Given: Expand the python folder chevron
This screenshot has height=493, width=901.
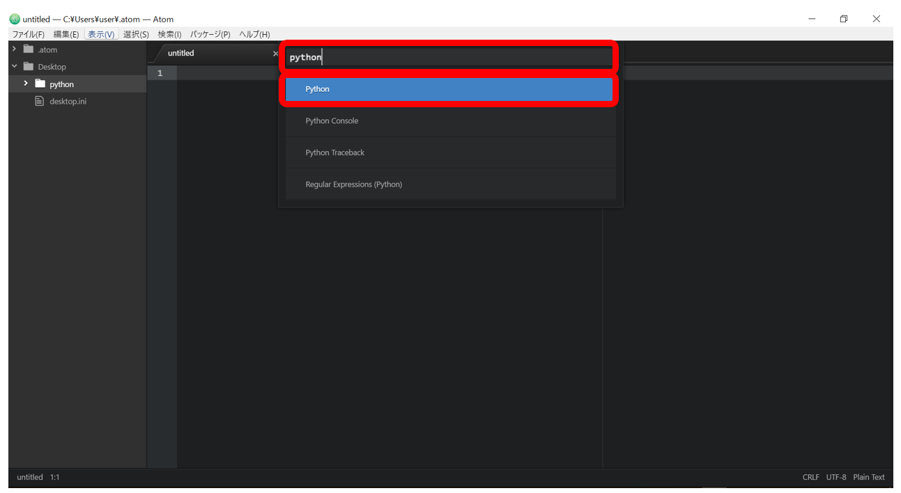Looking at the screenshot, I should [x=26, y=84].
